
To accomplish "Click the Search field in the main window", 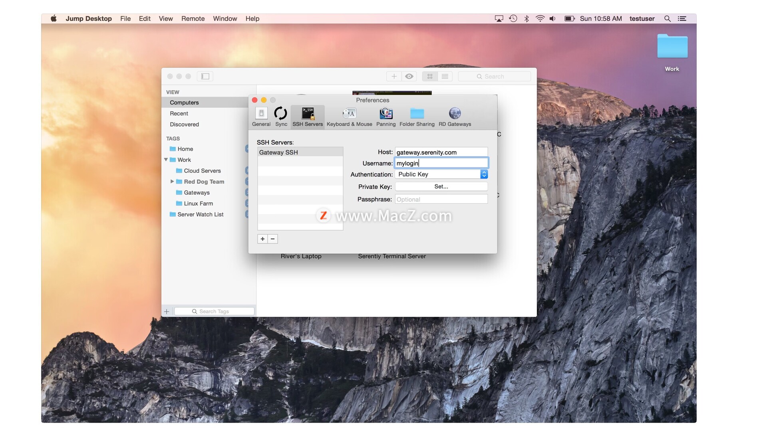I will click(495, 76).
